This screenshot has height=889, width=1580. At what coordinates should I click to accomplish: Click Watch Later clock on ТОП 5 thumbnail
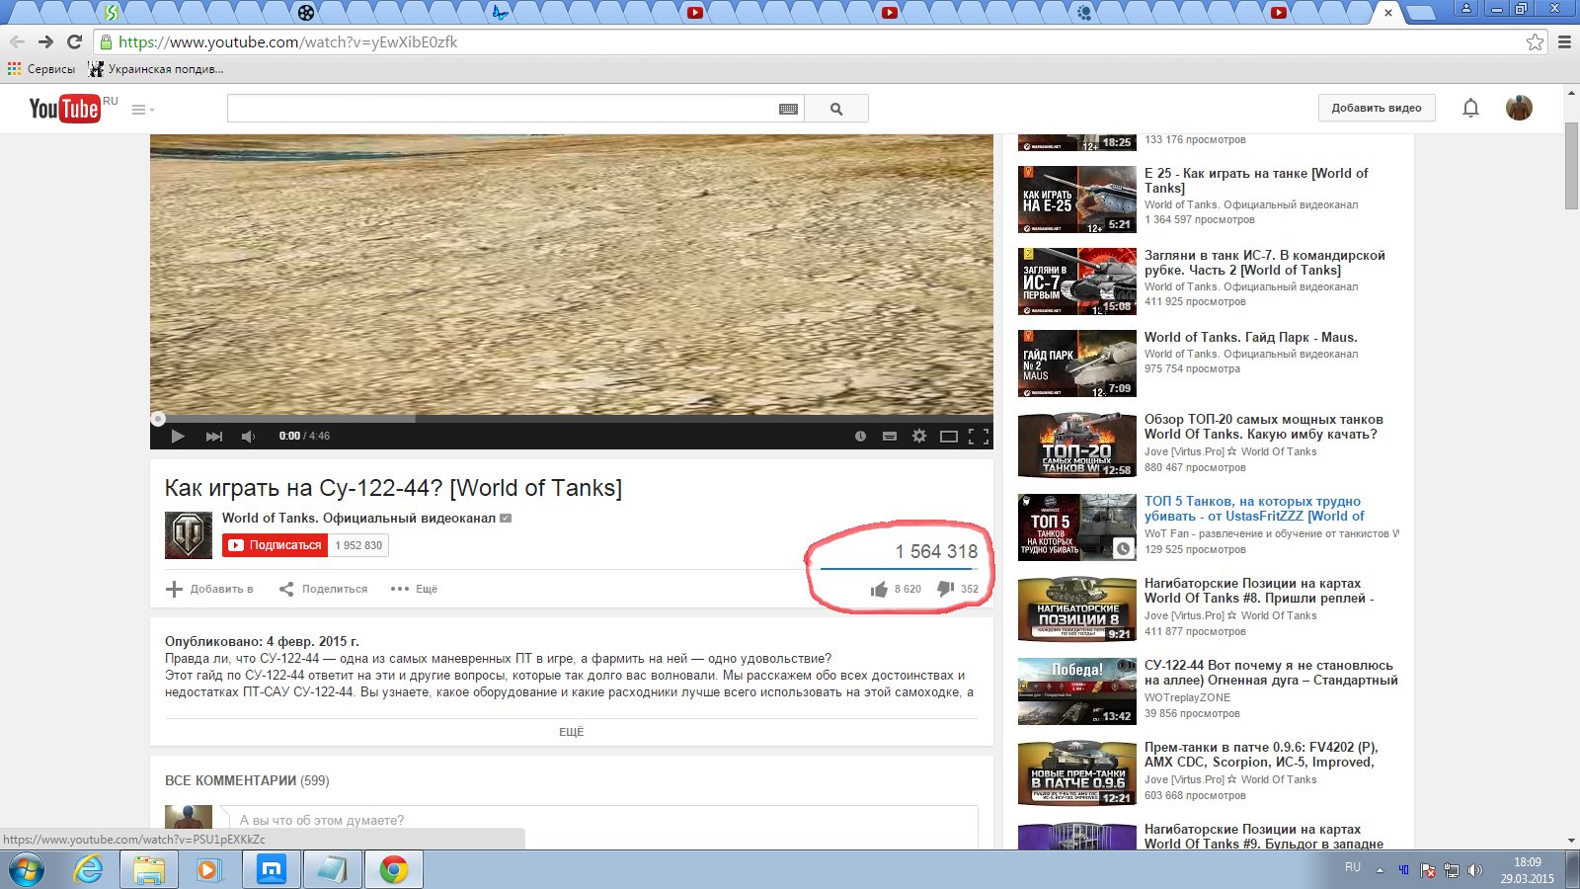[1123, 549]
